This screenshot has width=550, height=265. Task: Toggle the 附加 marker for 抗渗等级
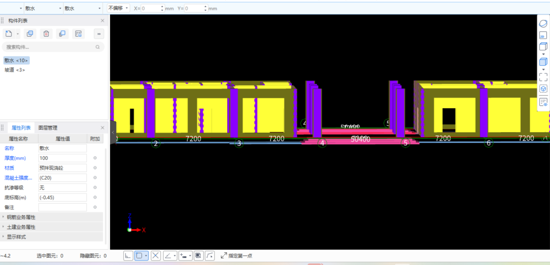pos(95,187)
